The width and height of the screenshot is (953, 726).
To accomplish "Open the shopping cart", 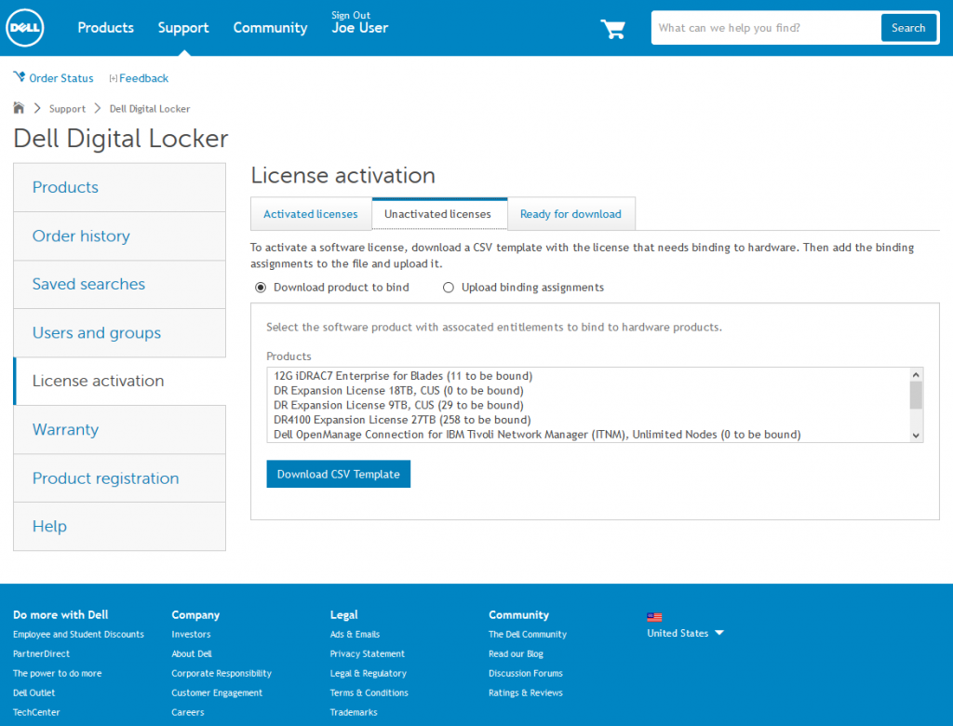I will point(612,29).
